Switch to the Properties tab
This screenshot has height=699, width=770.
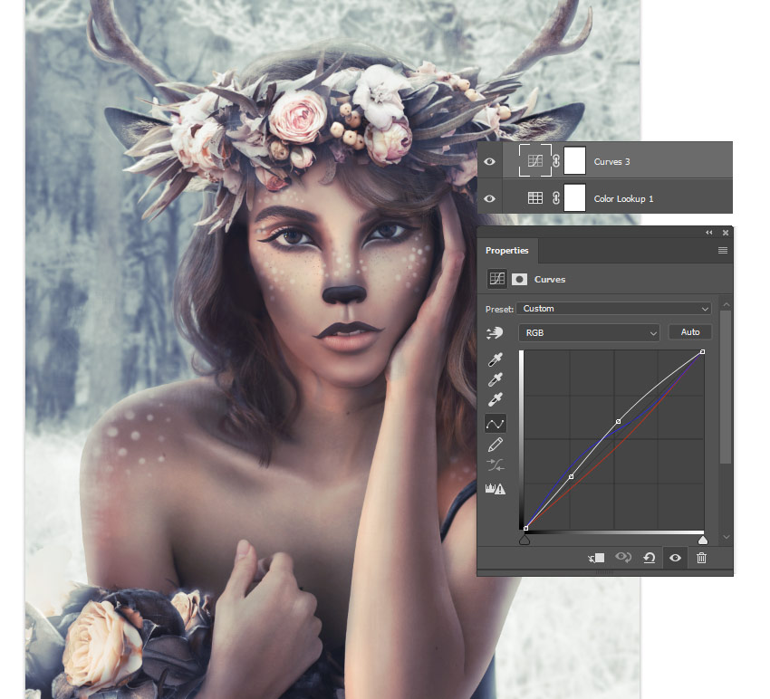tap(506, 250)
